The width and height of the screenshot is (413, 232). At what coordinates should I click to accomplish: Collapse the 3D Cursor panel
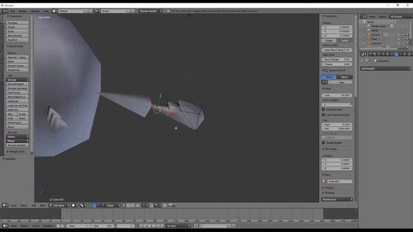[330, 149]
